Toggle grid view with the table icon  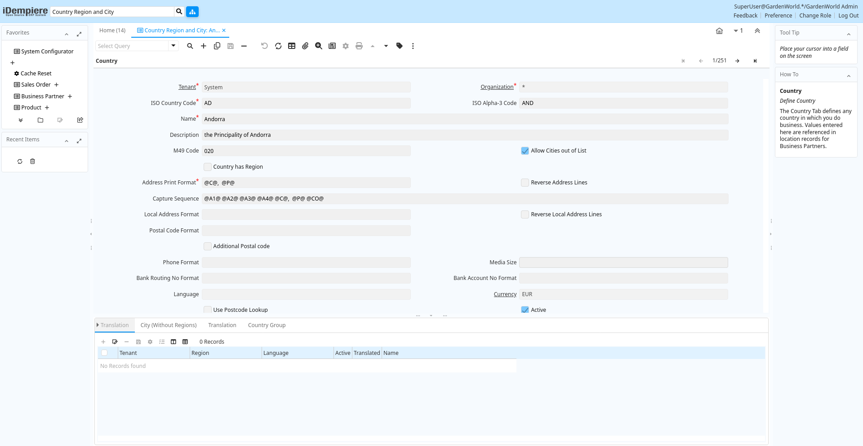click(292, 46)
